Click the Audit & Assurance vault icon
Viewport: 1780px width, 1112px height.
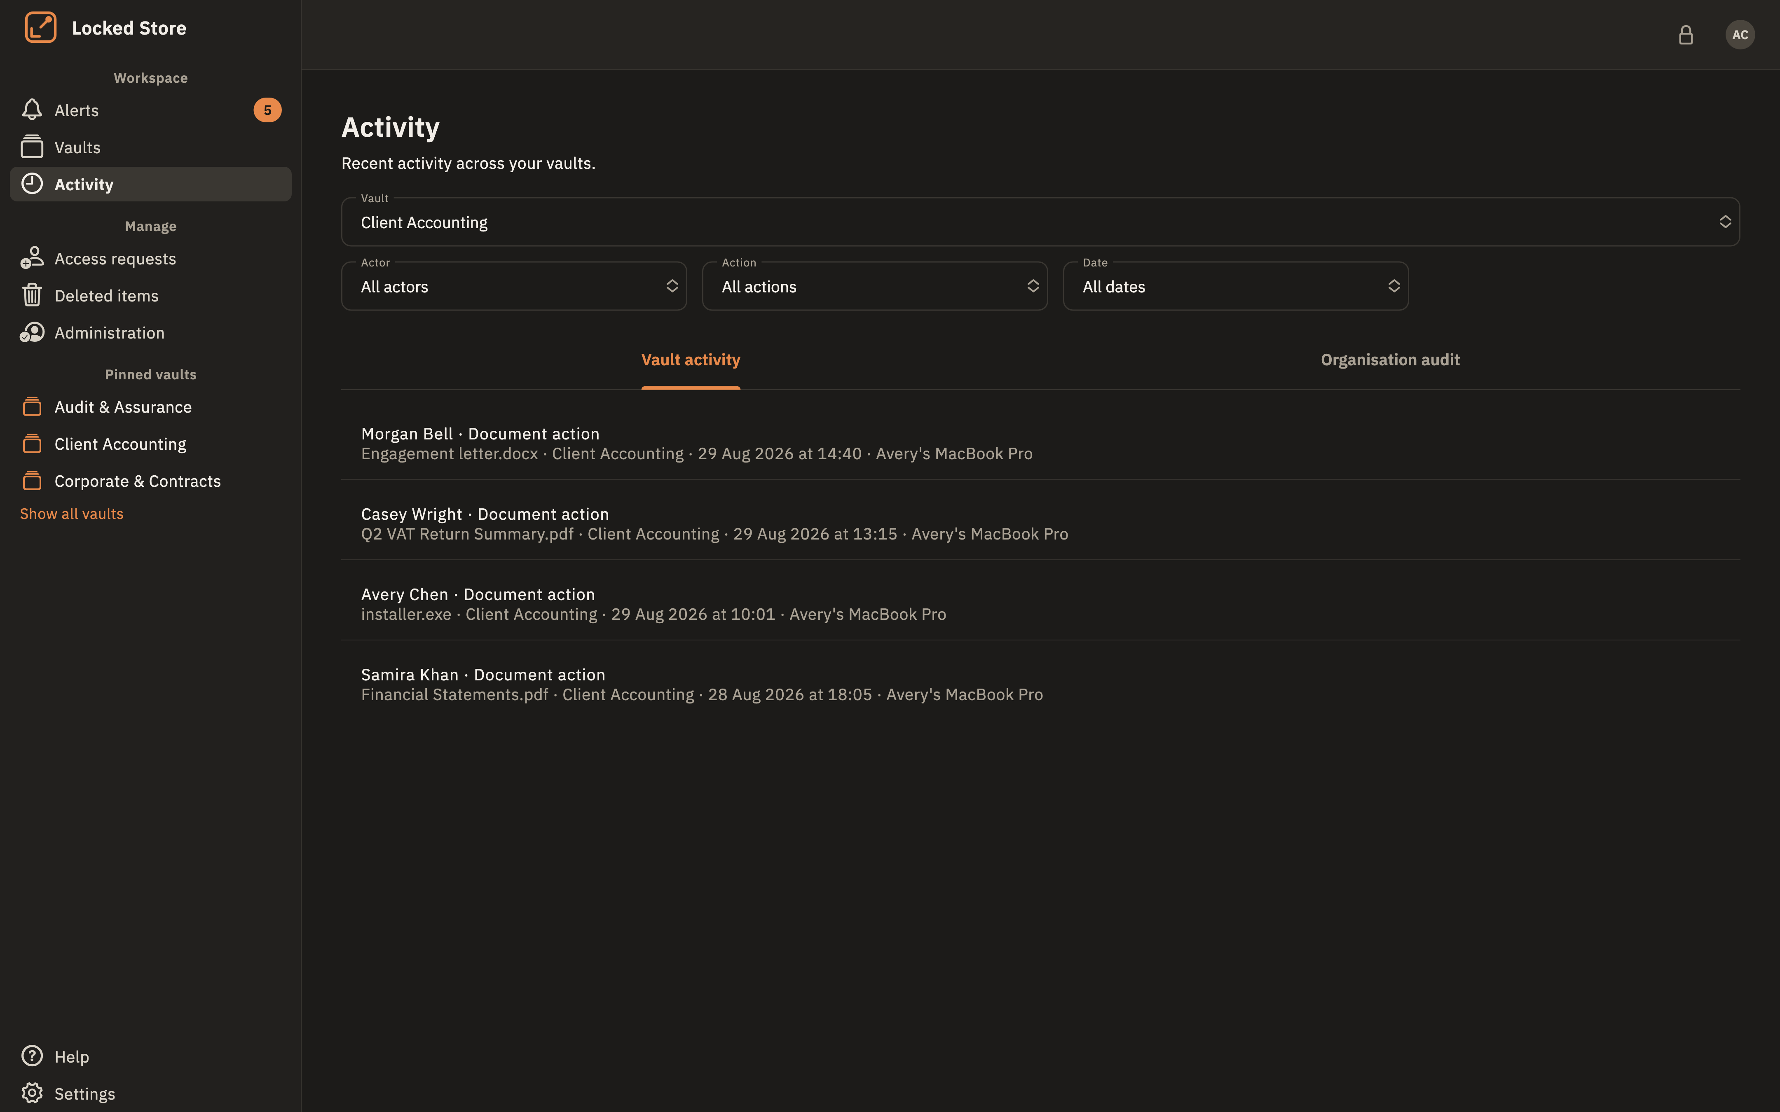coord(32,407)
